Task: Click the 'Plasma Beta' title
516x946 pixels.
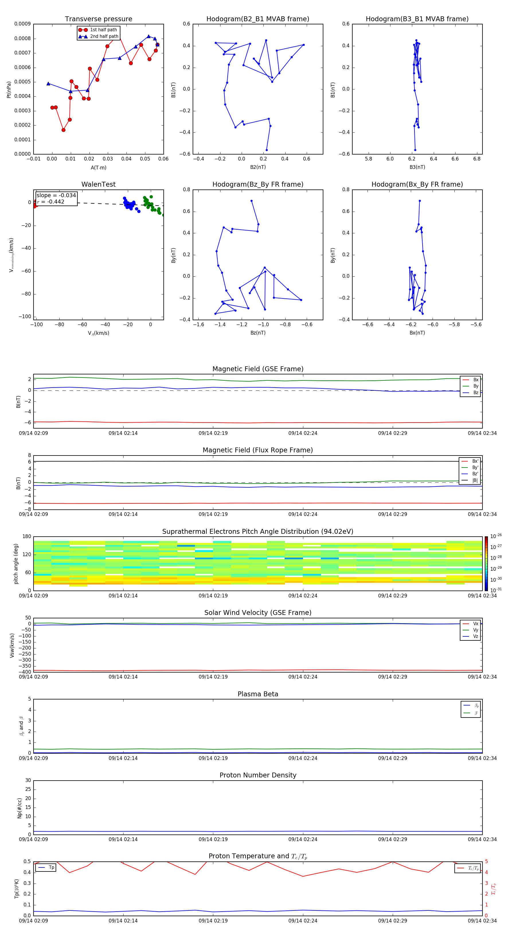Action: [258, 694]
